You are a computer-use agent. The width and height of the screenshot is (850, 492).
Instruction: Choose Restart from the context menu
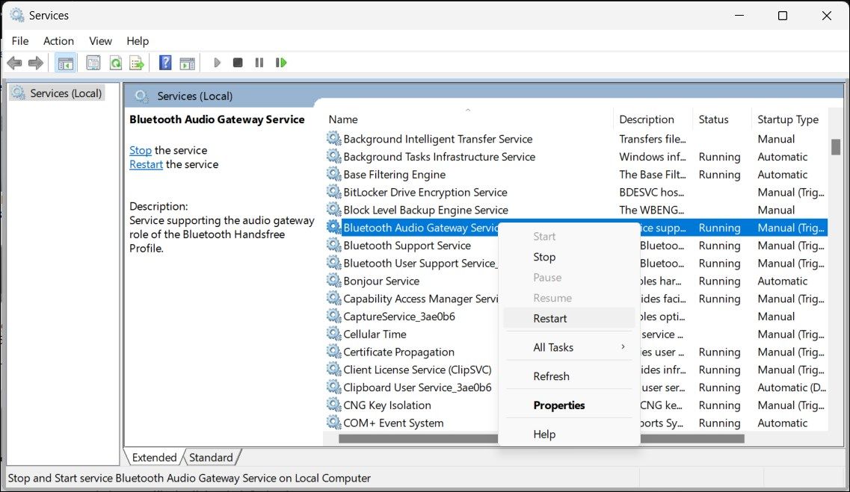549,318
